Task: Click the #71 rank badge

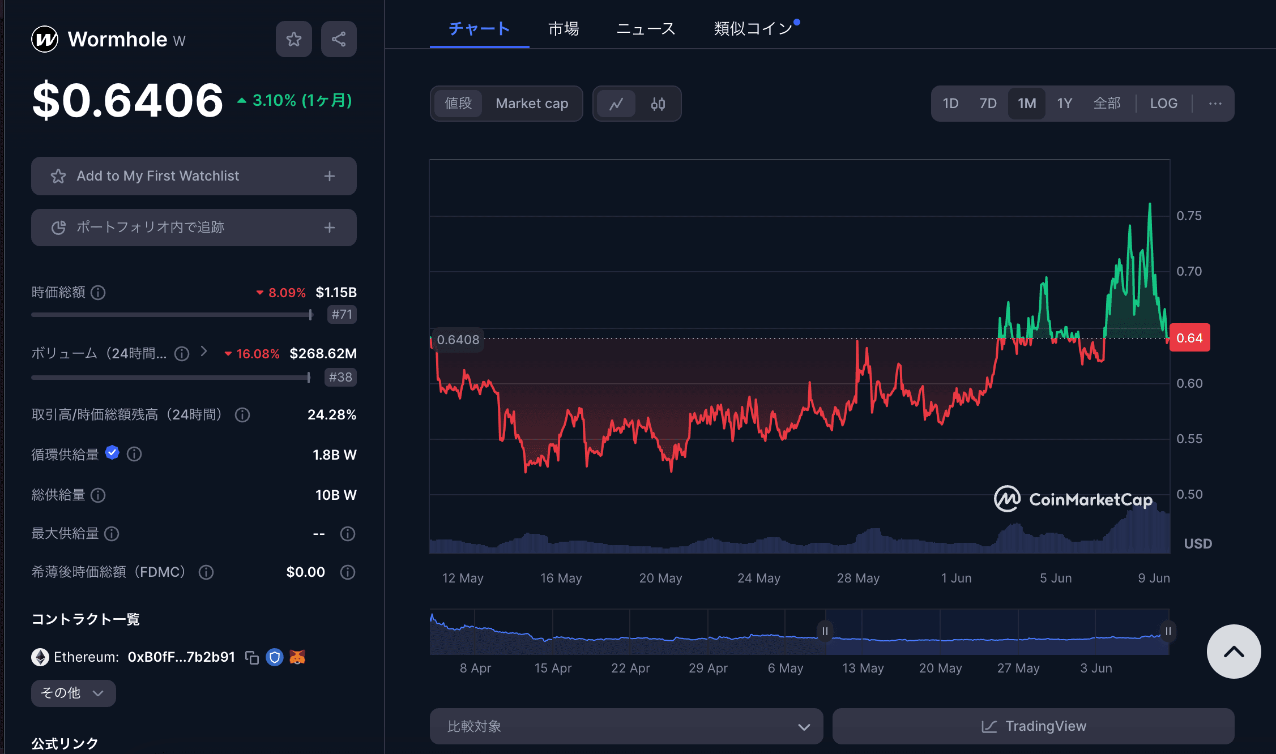Action: 342,315
